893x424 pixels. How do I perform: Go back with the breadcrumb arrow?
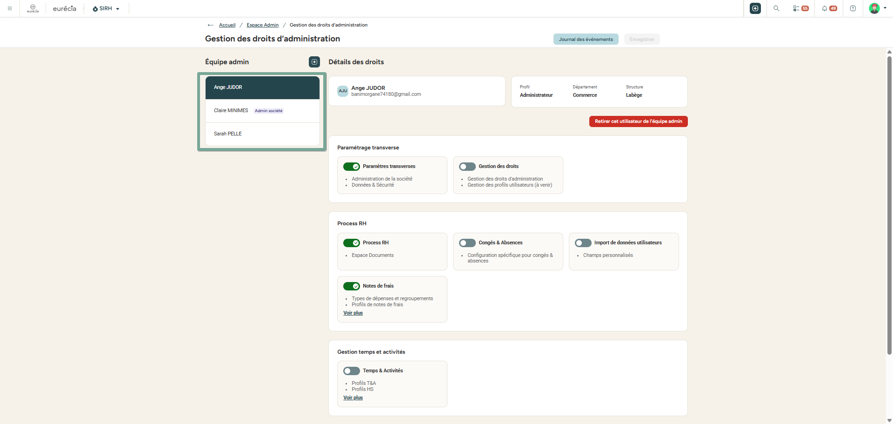(x=211, y=25)
